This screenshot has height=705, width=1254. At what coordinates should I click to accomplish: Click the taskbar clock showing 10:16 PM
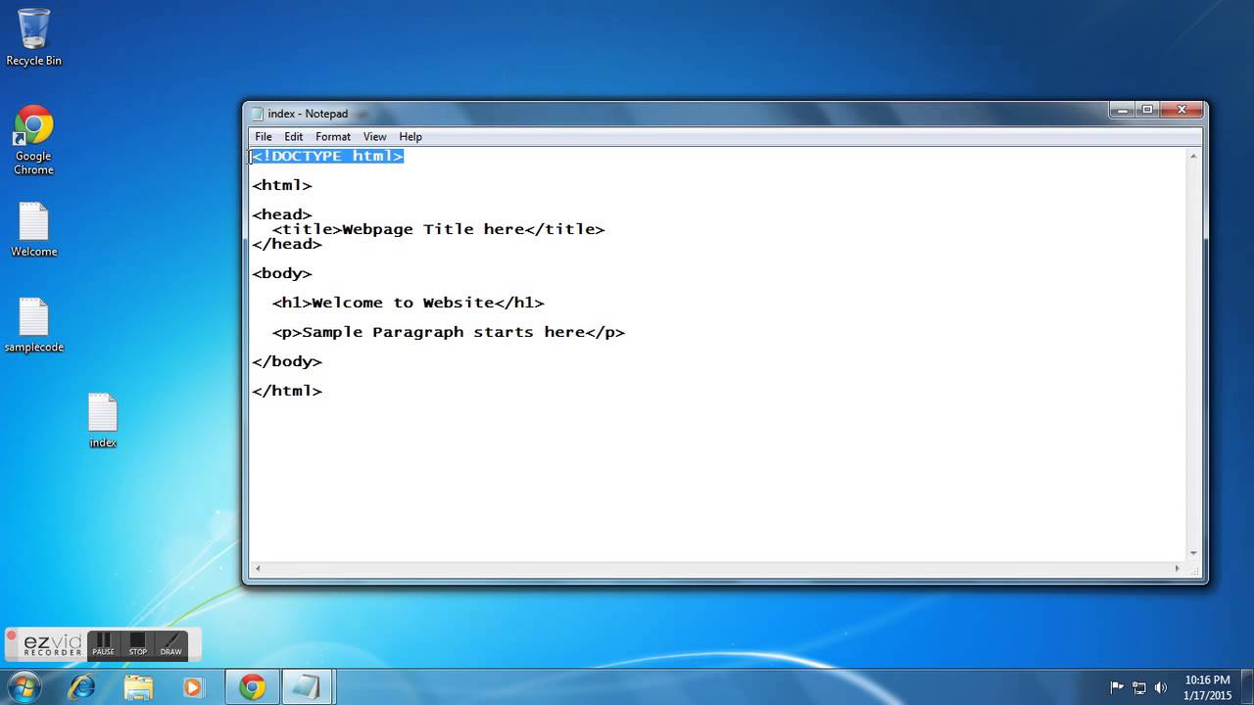click(x=1207, y=687)
